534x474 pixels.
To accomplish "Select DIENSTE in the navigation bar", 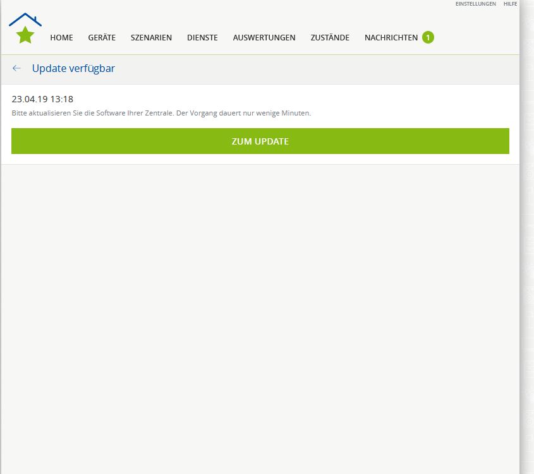I will [202, 38].
